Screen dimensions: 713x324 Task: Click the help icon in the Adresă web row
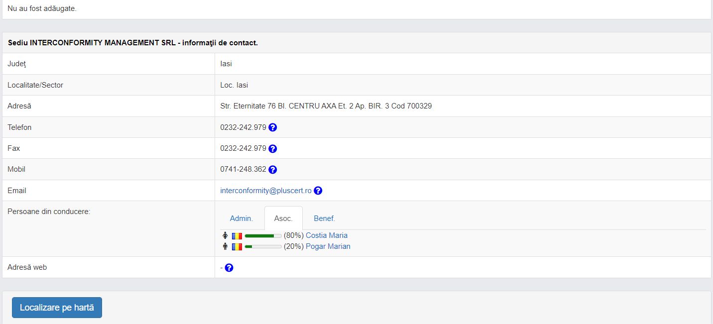click(x=229, y=268)
